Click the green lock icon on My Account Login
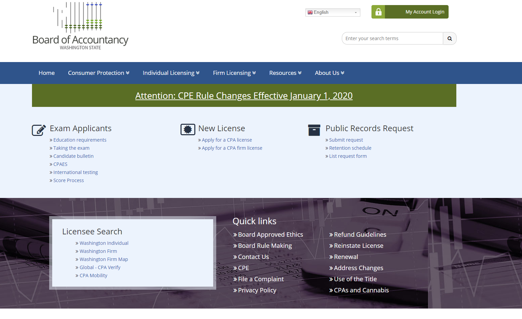 [378, 12]
